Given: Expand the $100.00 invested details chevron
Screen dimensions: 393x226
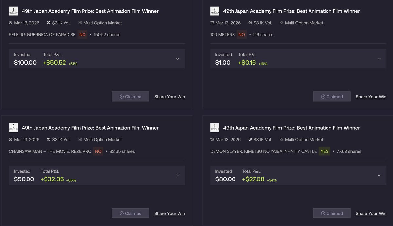Looking at the screenshot, I should [178, 59].
